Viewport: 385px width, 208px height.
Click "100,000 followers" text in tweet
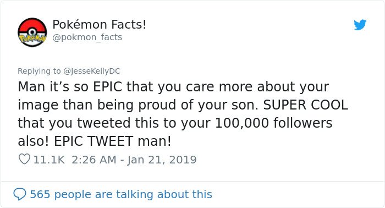coord(273,123)
